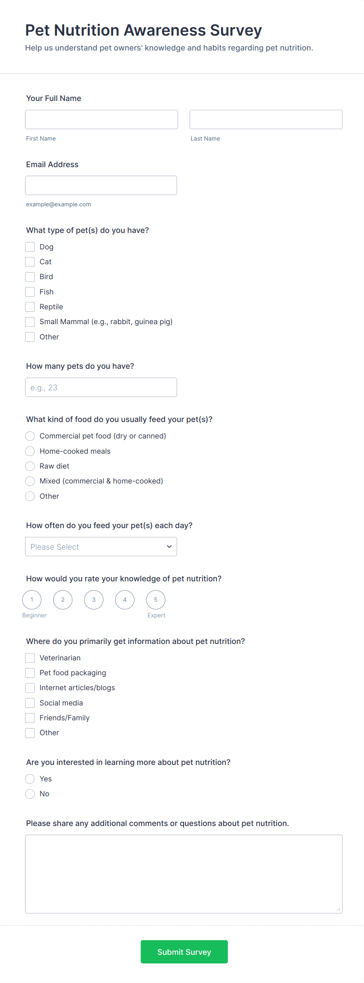
Task: Check the Veterinarian information source
Action: tap(30, 658)
